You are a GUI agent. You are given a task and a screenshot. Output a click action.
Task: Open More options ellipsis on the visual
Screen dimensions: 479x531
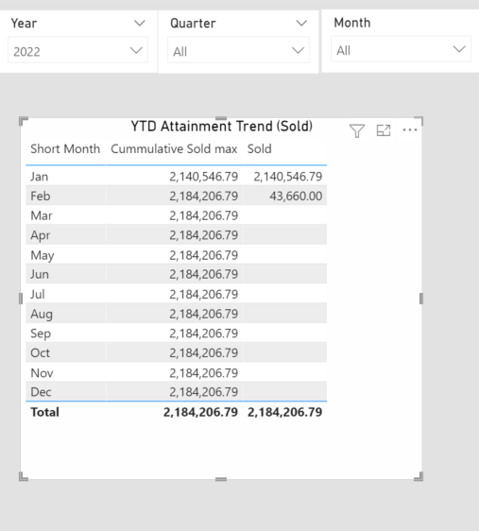click(410, 129)
